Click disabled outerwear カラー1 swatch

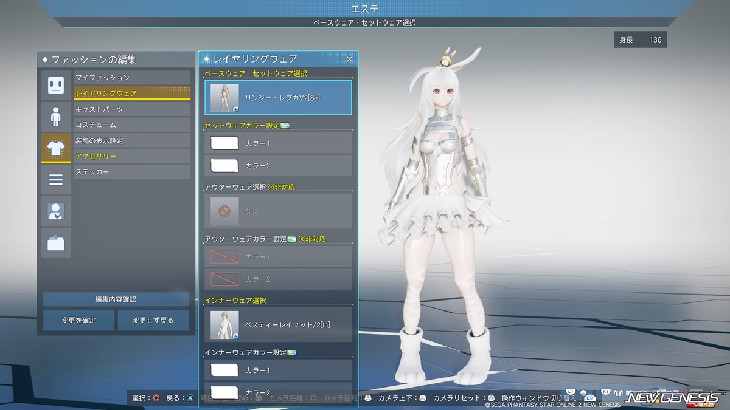224,257
